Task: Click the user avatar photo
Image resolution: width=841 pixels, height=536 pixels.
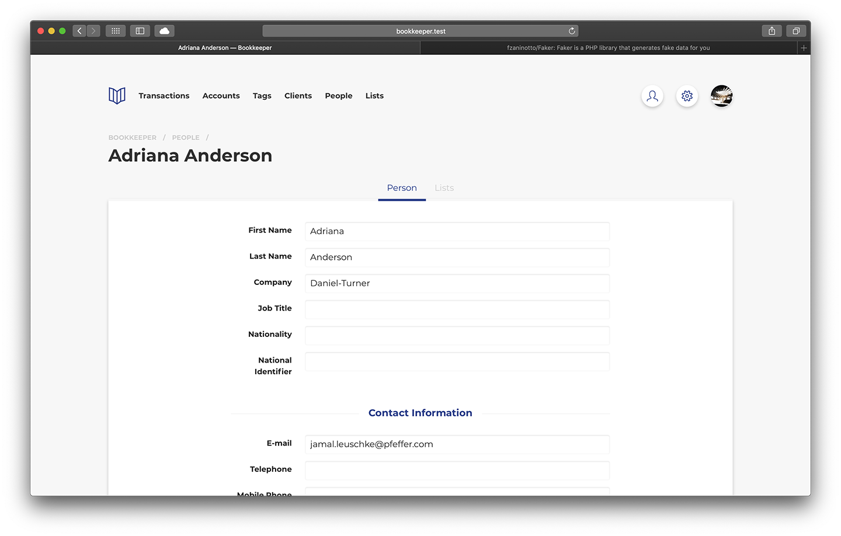Action: tap(721, 96)
